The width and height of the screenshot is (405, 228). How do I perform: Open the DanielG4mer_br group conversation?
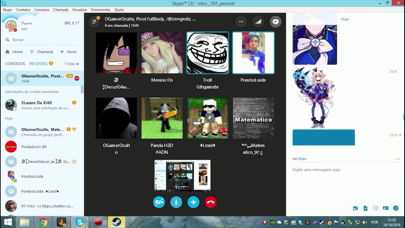pos(42,161)
